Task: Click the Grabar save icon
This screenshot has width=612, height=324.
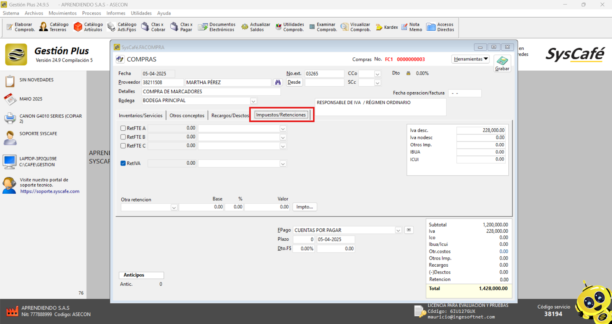Action: [x=502, y=63]
